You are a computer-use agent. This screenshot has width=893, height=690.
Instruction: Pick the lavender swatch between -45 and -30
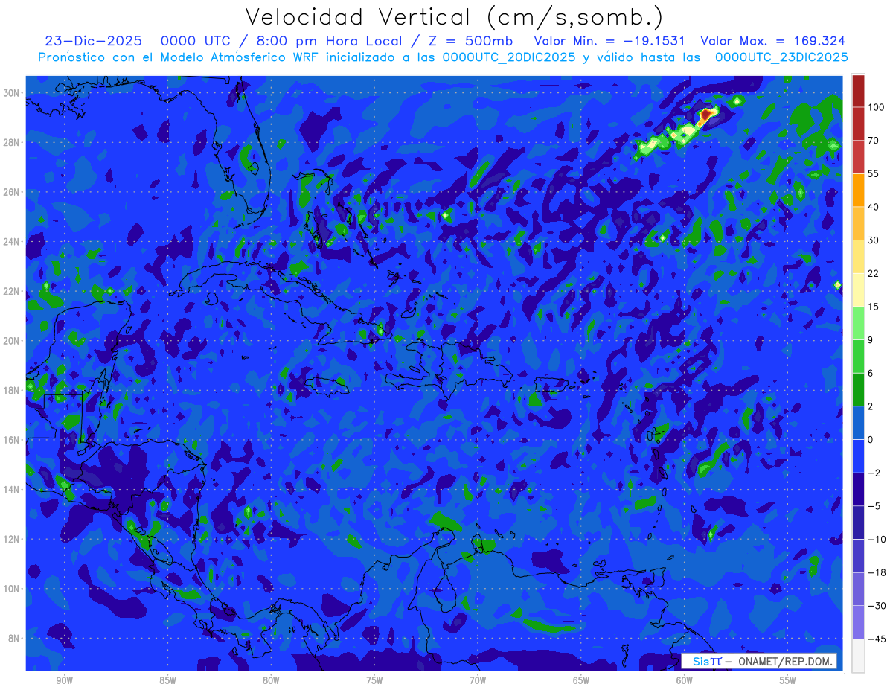point(858,622)
